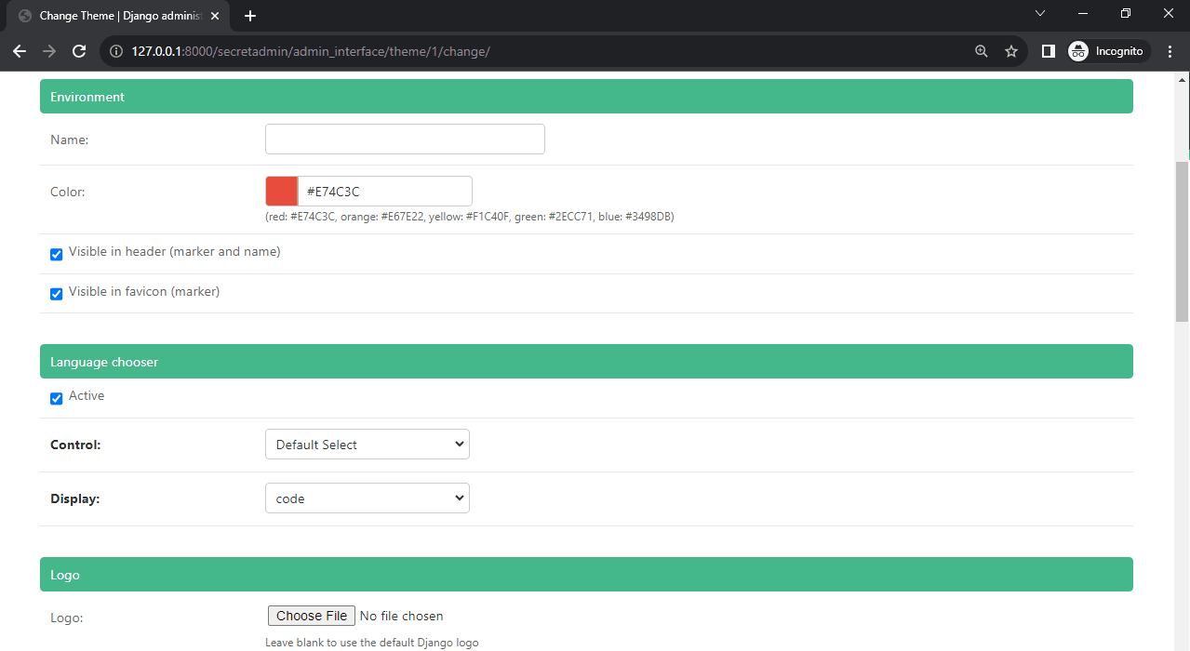This screenshot has height=651, width=1190.
Task: Close the Change Theme tab
Action: 215,16
